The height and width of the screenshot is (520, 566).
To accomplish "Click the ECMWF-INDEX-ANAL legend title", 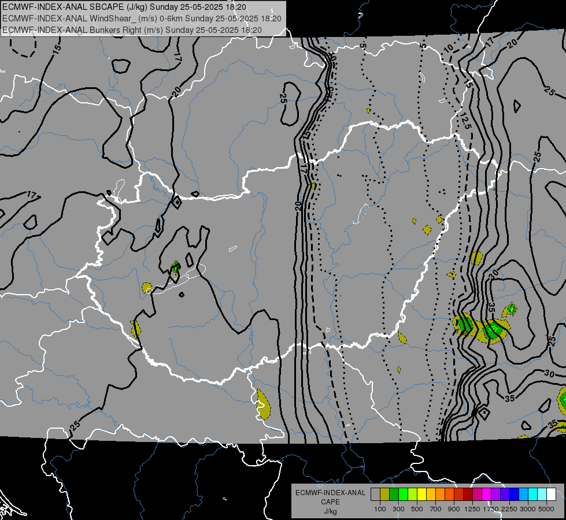I will tap(331, 493).
